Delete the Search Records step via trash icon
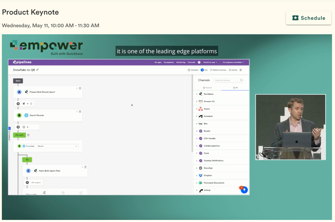Image resolution: width=335 pixels, height=222 pixels. (80, 112)
